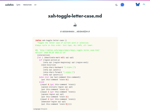Click the '# AR-RAHMAN: , AR-RAHEEM #' line
The width and height of the screenshot is (150, 112).
point(75,32)
